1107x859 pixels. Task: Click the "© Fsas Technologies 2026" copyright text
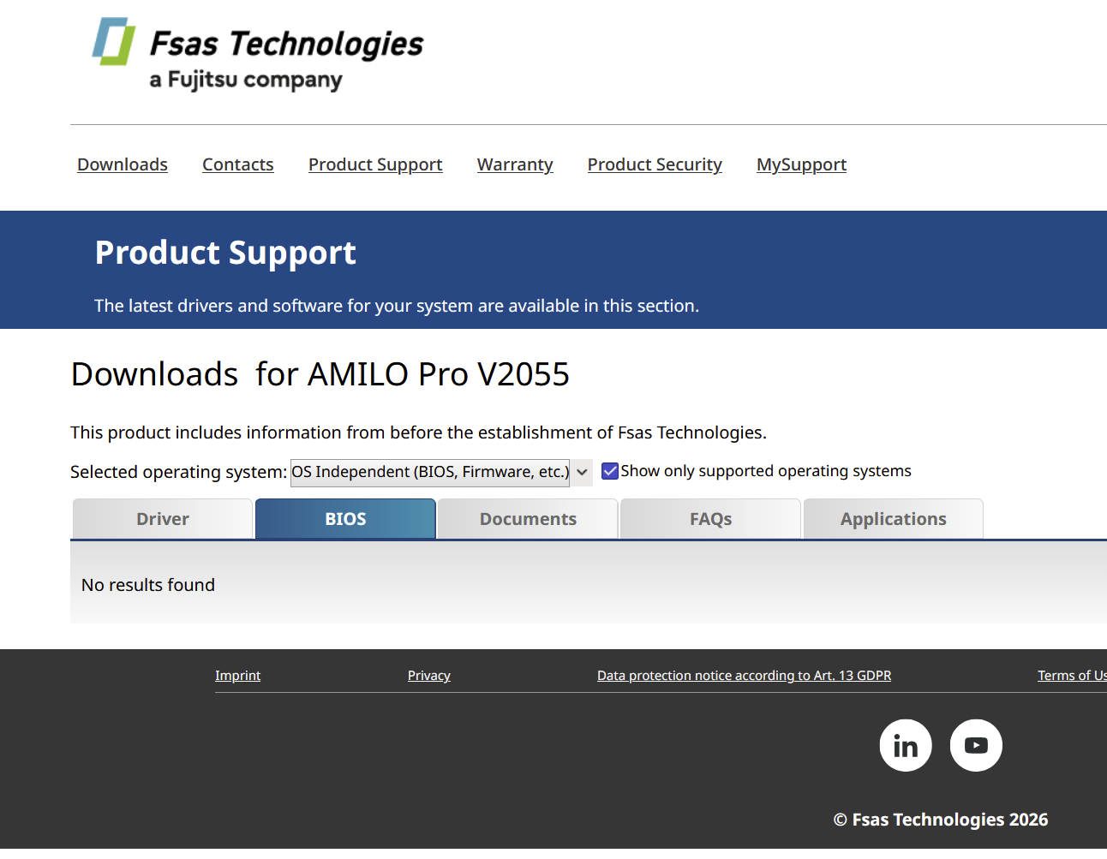941,820
